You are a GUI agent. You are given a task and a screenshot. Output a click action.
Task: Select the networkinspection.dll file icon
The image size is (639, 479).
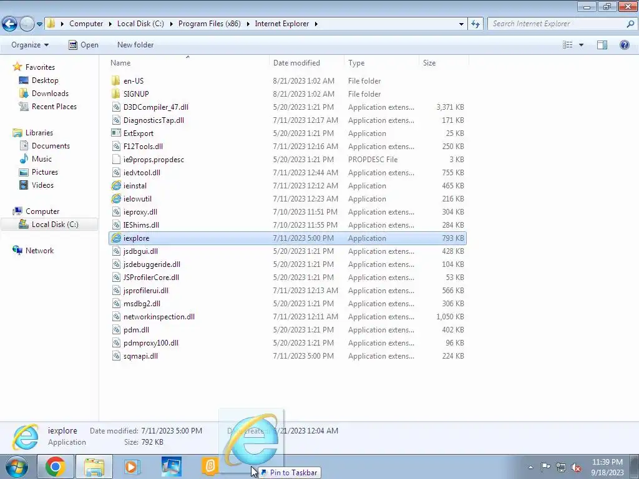[116, 316]
